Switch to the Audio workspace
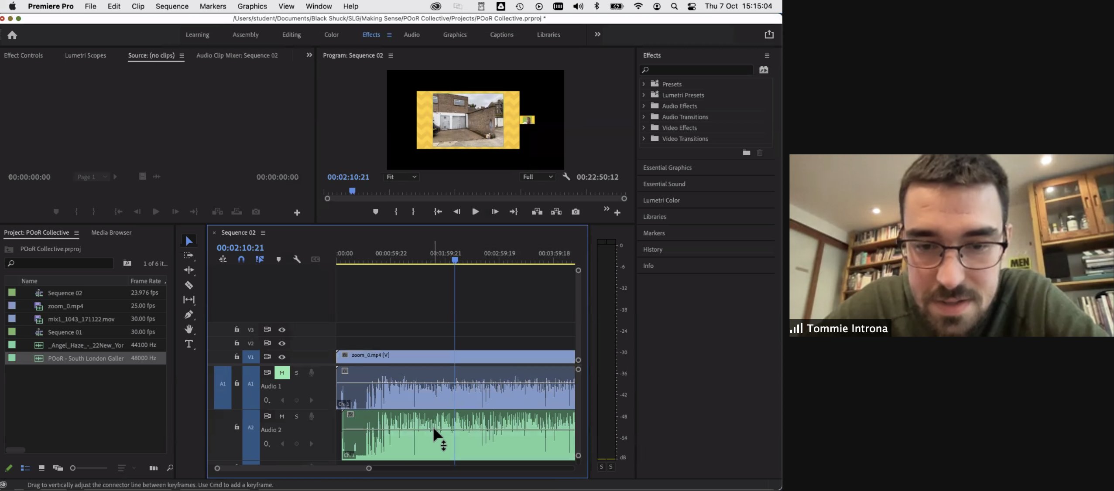The image size is (1114, 491). [x=411, y=34]
